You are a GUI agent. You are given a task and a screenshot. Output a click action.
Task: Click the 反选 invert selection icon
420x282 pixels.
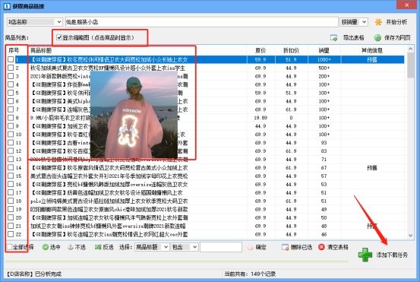pos(98,247)
